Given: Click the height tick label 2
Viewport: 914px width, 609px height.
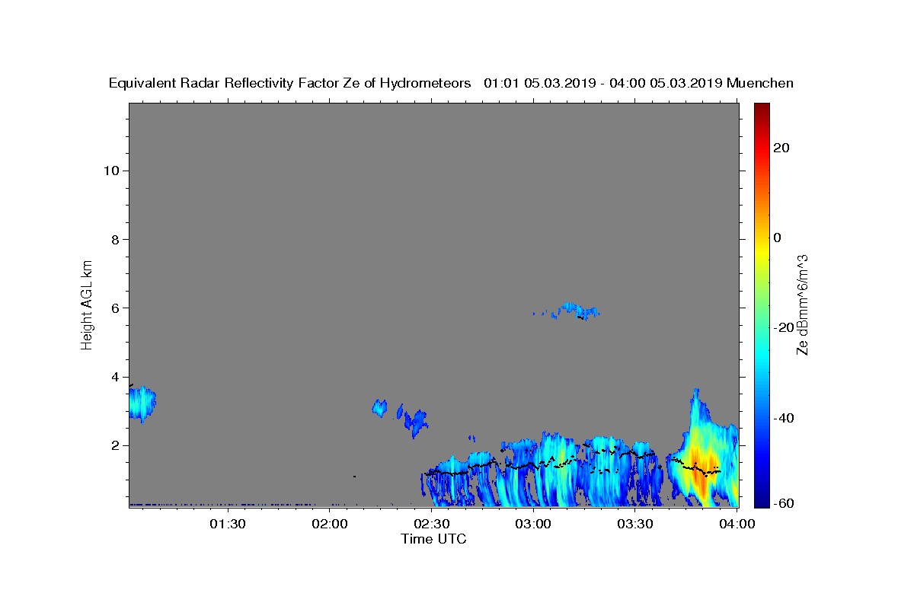Looking at the screenshot, I should [114, 445].
